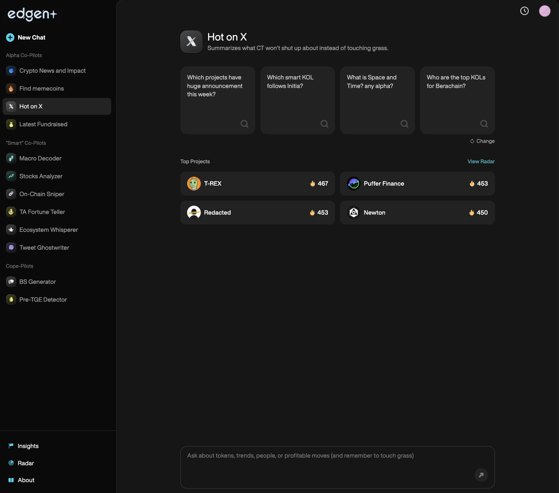Click the New Chat plus icon
The image size is (559, 493).
coord(10,38)
